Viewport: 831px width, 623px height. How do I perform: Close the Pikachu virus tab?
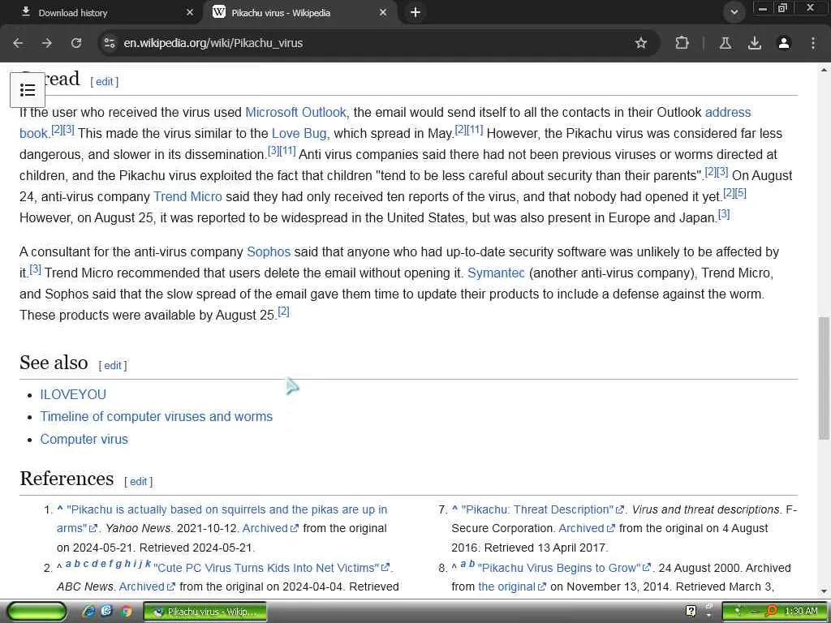(x=383, y=12)
